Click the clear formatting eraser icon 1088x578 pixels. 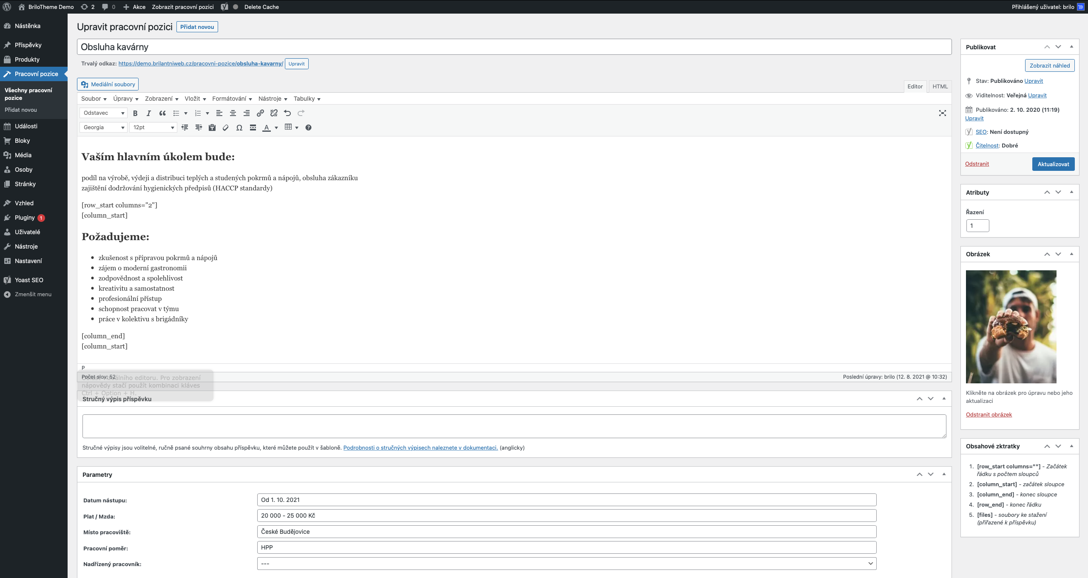click(226, 127)
